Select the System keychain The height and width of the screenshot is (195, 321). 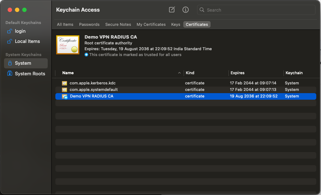[x=26, y=63]
